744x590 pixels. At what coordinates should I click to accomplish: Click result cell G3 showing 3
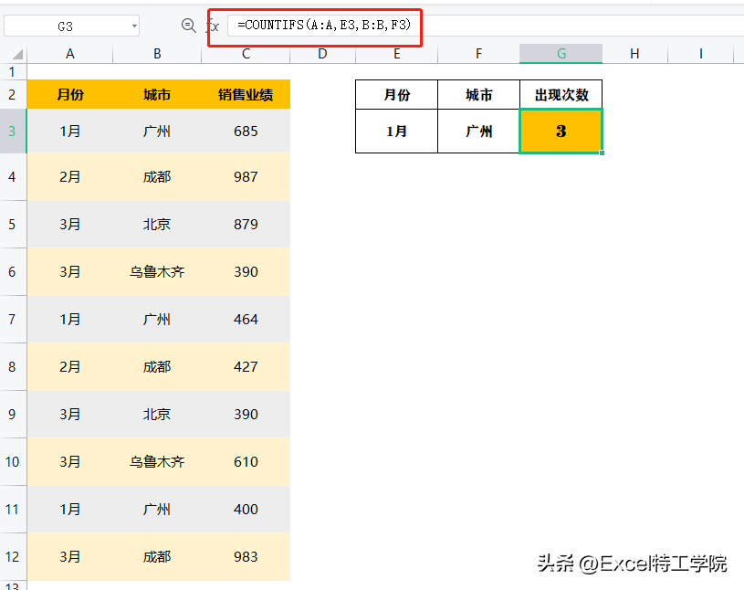pos(561,131)
